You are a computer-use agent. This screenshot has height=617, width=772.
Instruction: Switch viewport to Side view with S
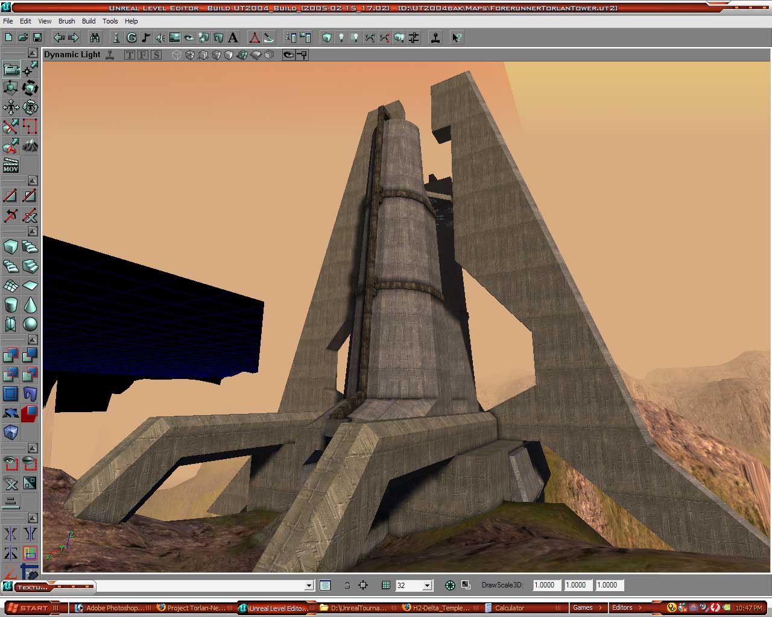point(156,55)
